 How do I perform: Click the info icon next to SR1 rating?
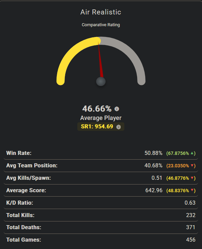click(x=118, y=127)
